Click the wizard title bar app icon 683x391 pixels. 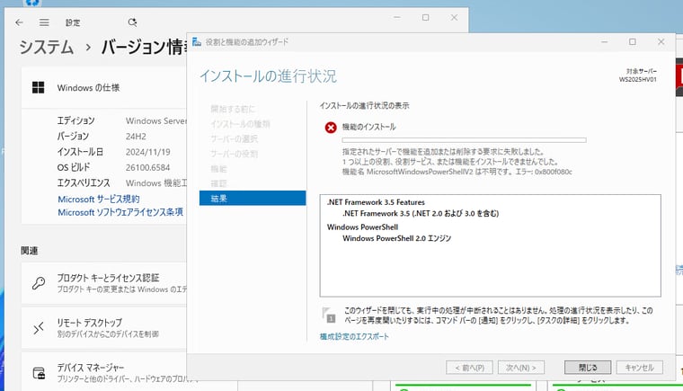pos(197,42)
